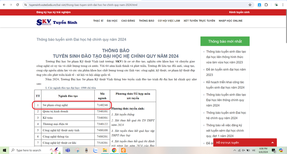Open the microphone app icon in taskbar
287x154 pixels.
pos(87,150)
